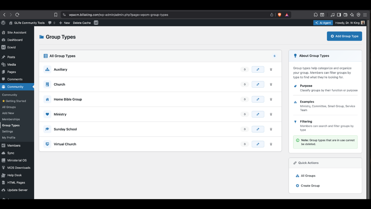Open Settings under Community menu

[x=8, y=131]
